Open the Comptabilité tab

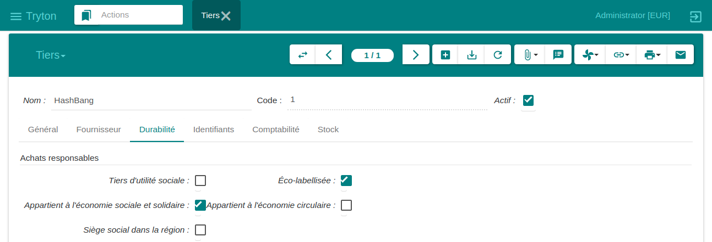point(276,130)
